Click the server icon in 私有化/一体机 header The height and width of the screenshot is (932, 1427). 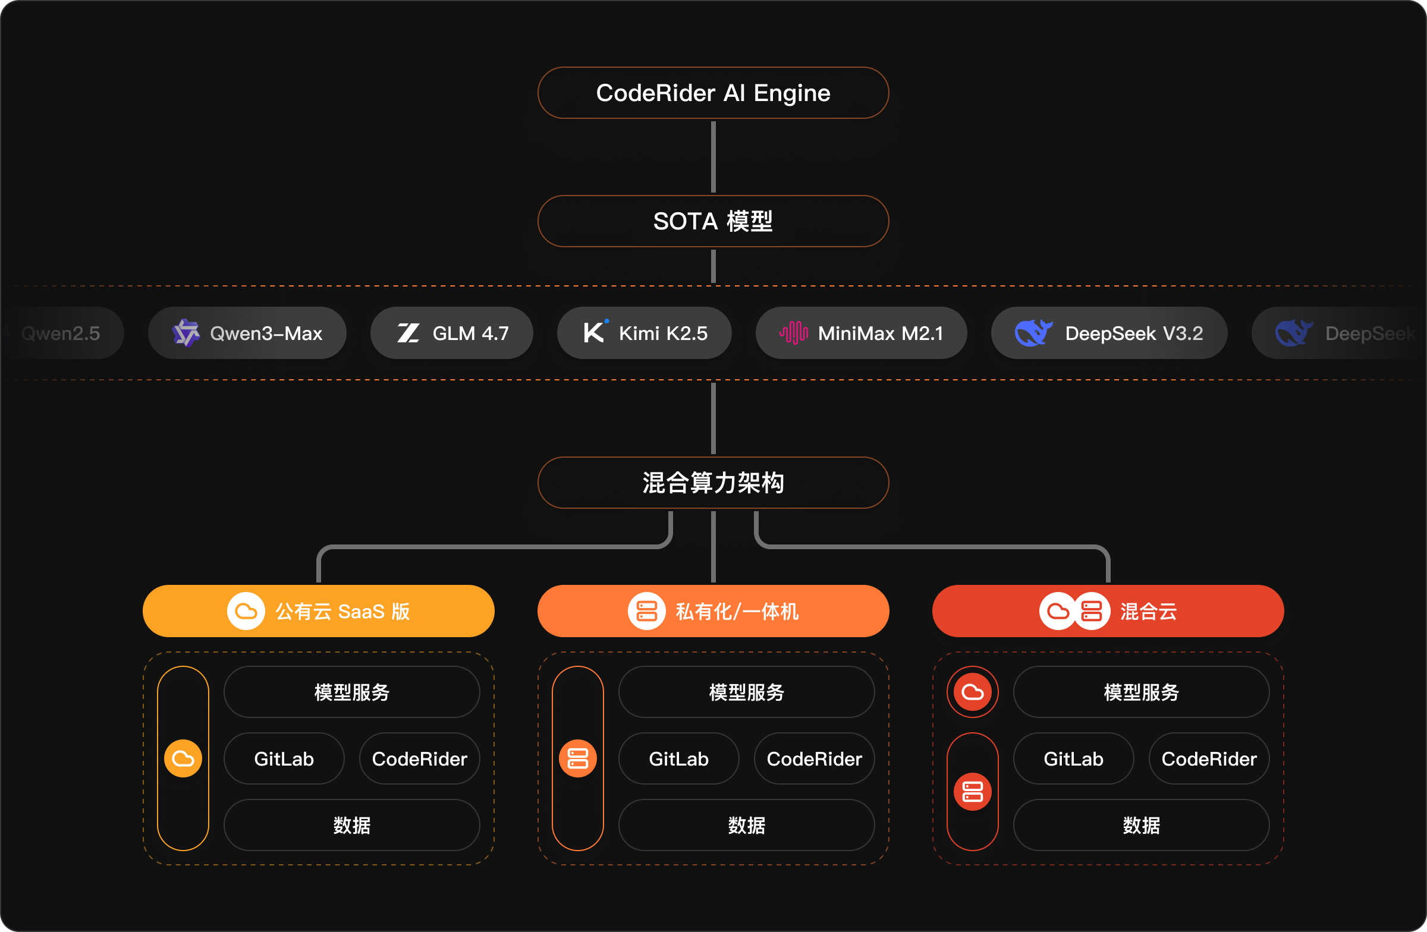646,612
